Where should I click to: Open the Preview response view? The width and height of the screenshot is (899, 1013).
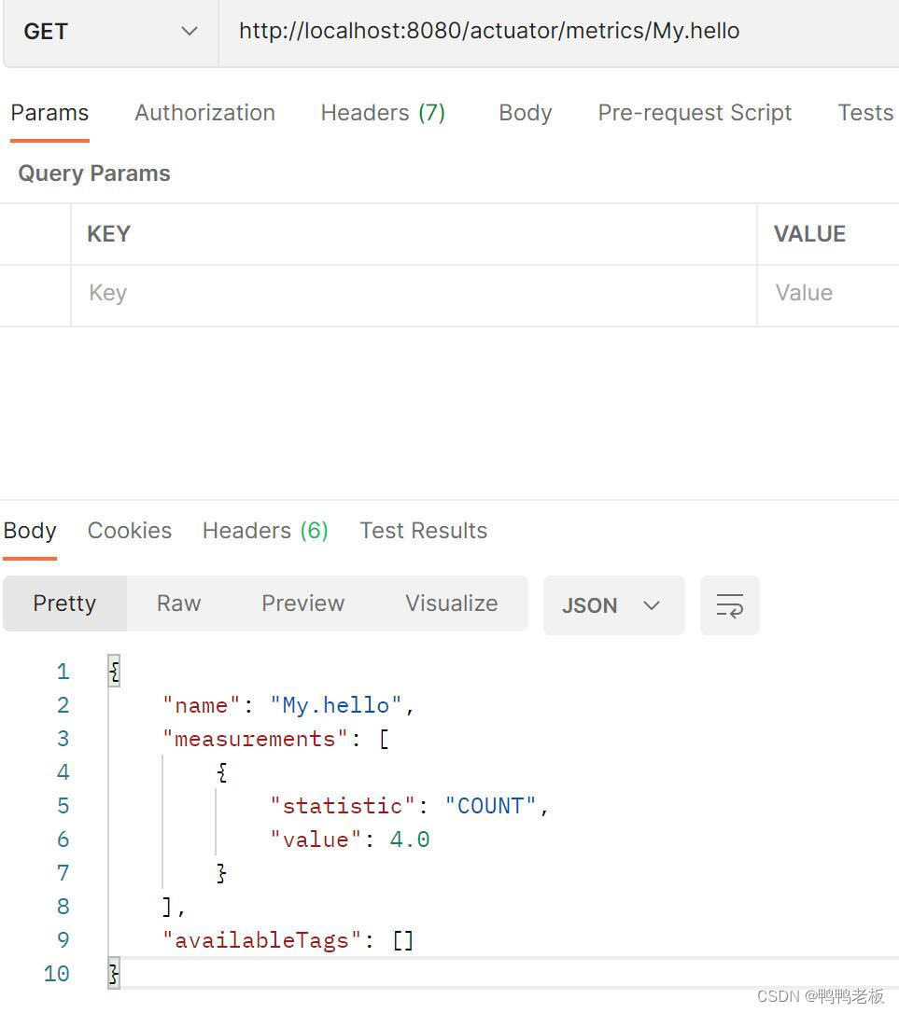tap(302, 604)
